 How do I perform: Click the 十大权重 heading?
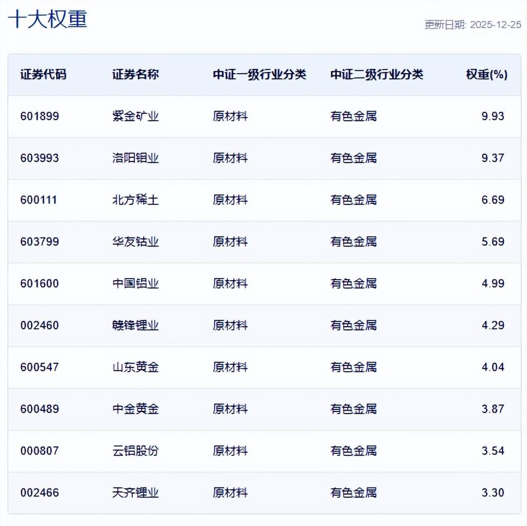[48, 19]
